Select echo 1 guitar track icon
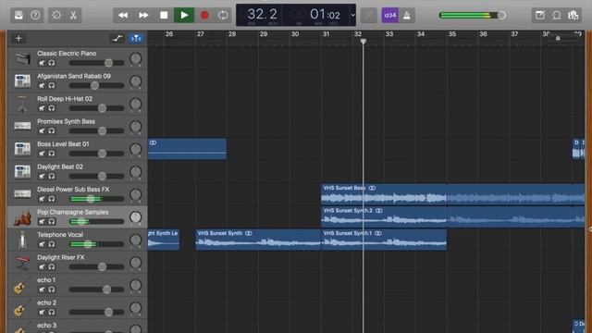The image size is (592, 333). click(x=22, y=285)
